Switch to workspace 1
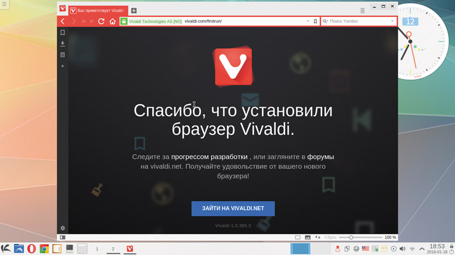Viewport: 455px width, 255px height. point(97,249)
